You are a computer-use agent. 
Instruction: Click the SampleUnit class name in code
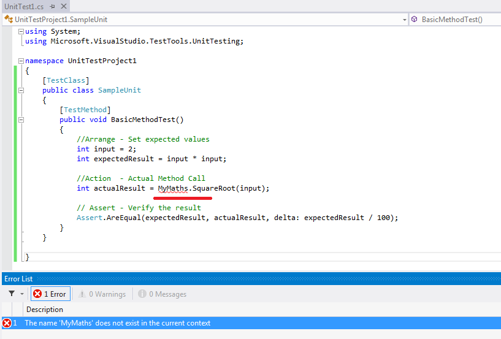pos(120,91)
